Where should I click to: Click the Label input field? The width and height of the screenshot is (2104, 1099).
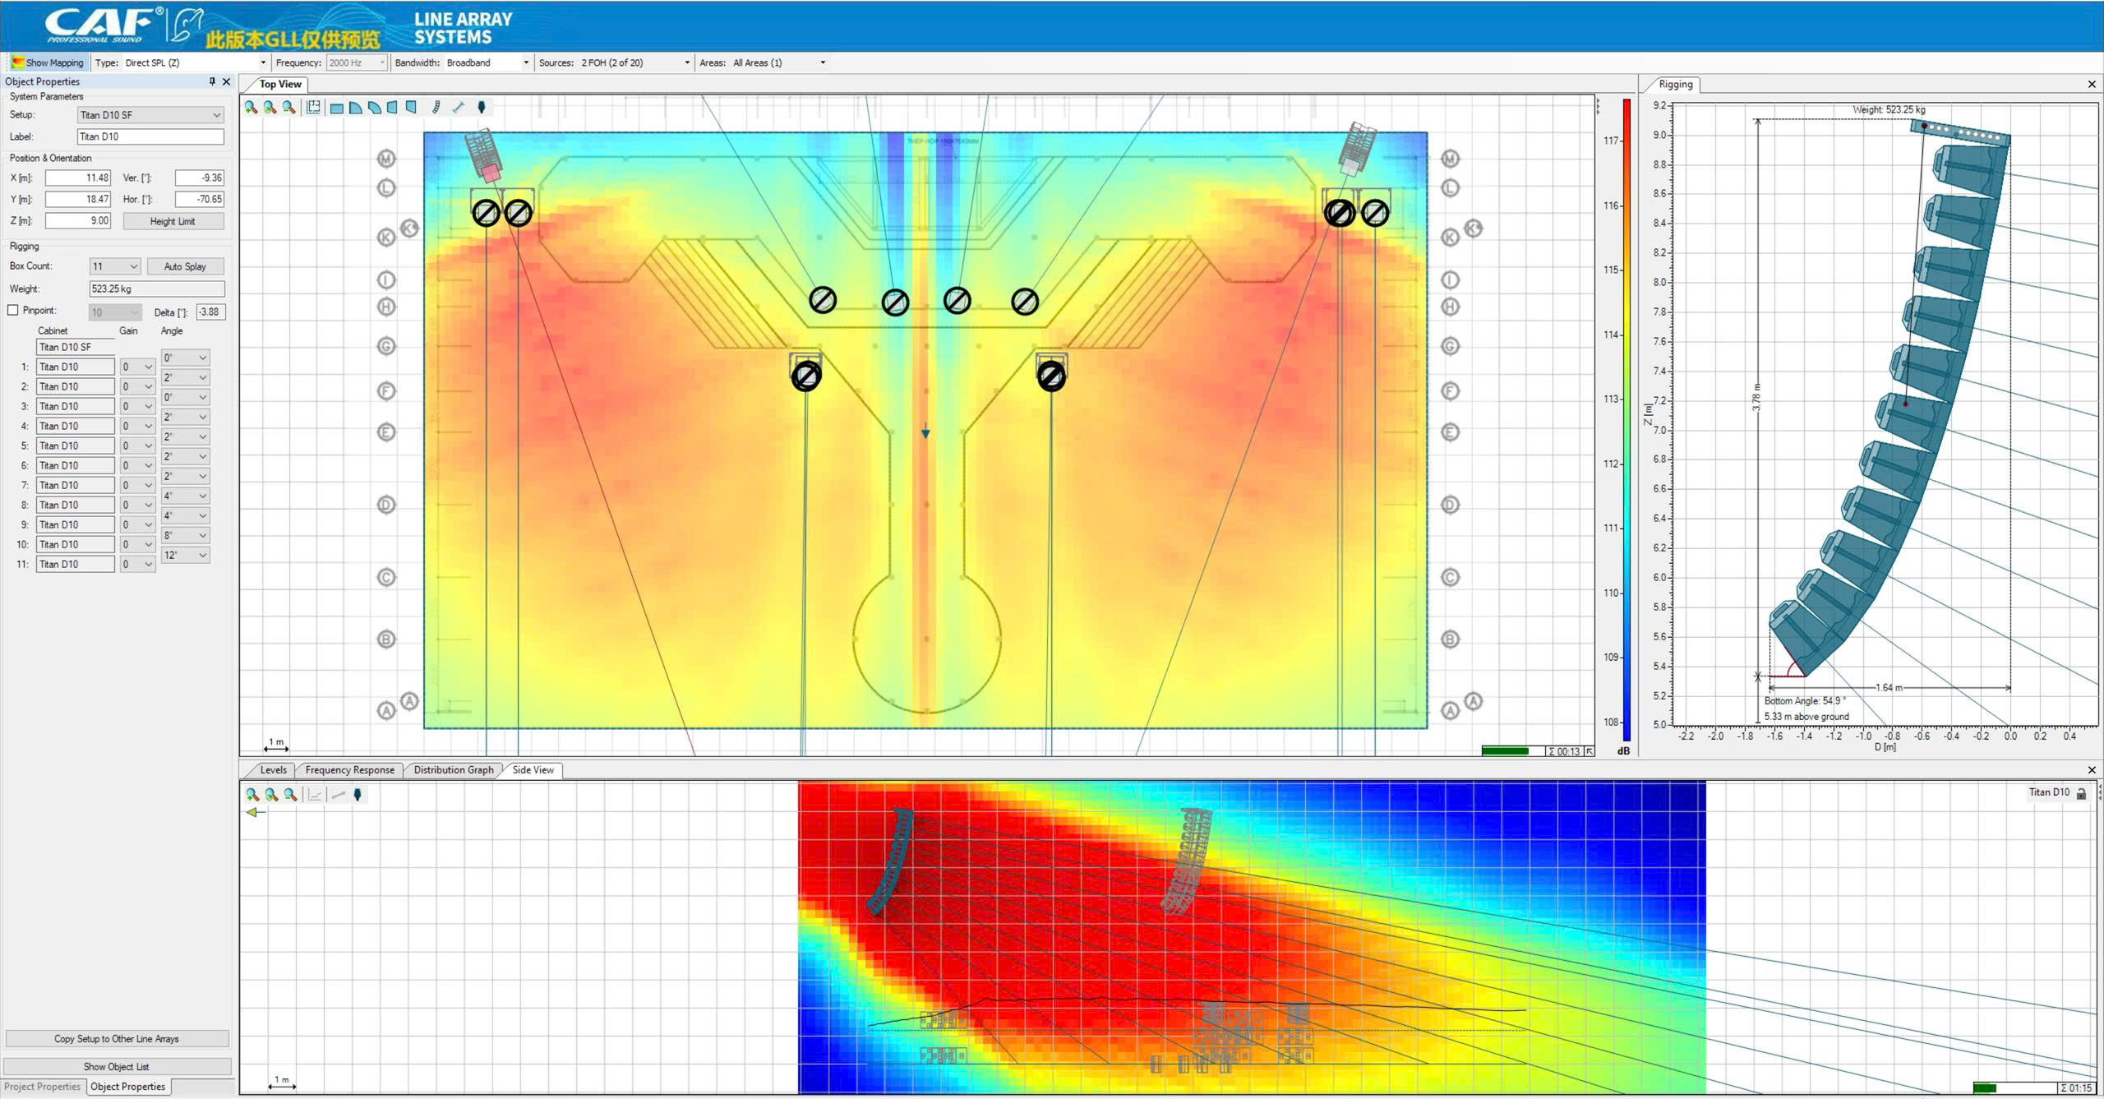pos(150,136)
